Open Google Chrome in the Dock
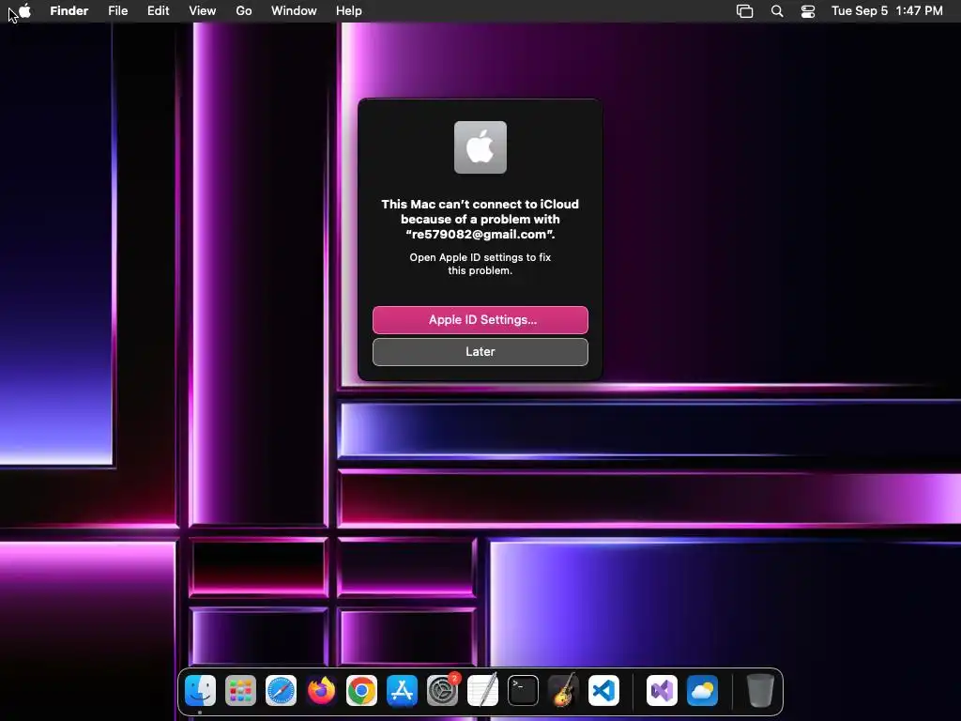The height and width of the screenshot is (721, 961). (361, 691)
